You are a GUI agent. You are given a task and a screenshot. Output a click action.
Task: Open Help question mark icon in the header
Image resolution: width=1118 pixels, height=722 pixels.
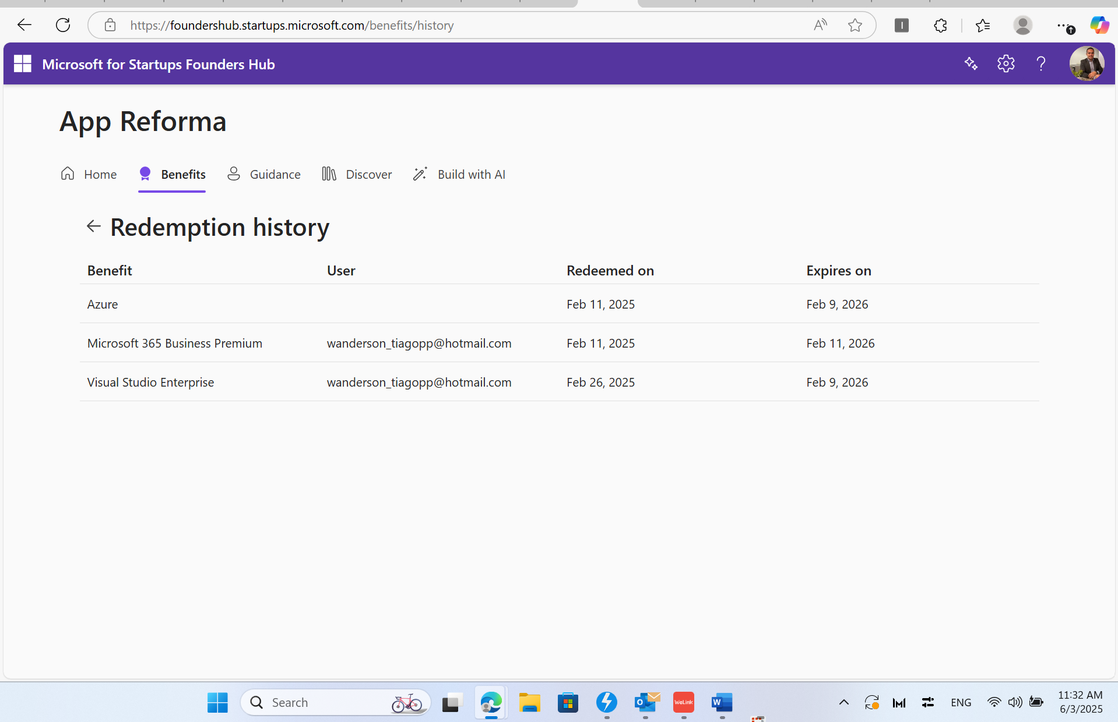click(1041, 63)
